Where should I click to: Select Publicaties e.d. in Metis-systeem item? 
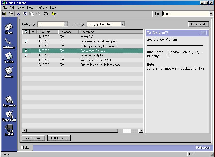click(x=83, y=65)
